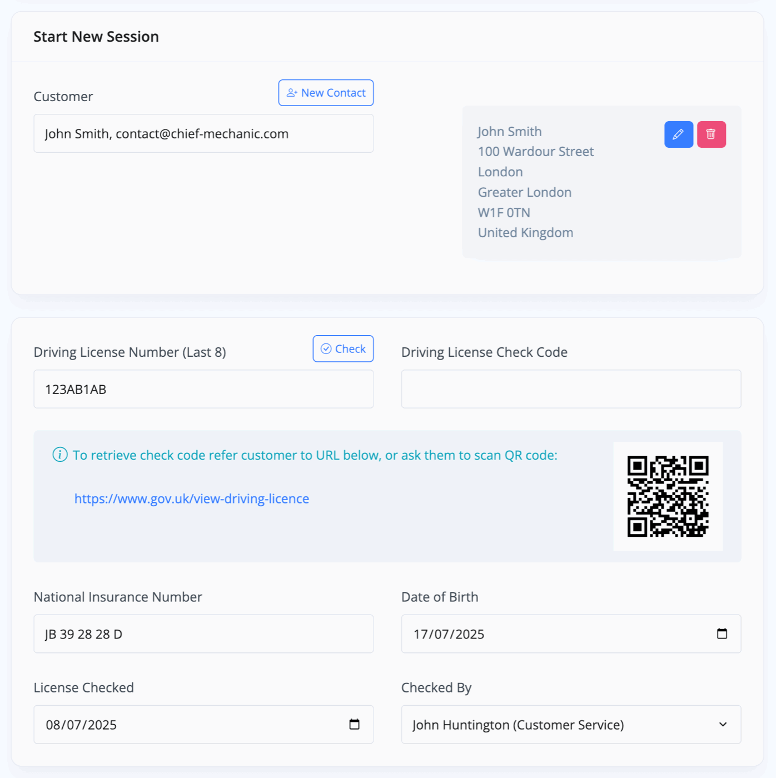Open the License Checked calendar picker icon
776x778 pixels.
click(354, 724)
